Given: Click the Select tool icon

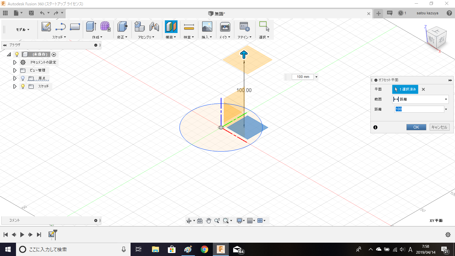Looking at the screenshot, I should point(264,27).
